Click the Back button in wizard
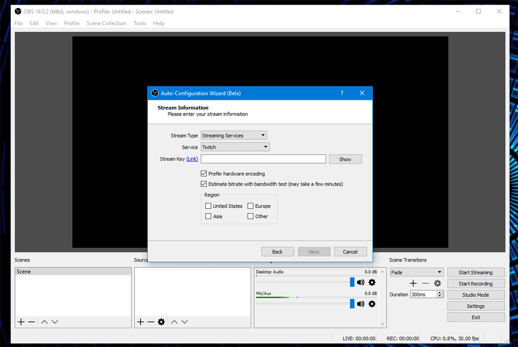Viewport: 518px width, 347px height. (278, 252)
